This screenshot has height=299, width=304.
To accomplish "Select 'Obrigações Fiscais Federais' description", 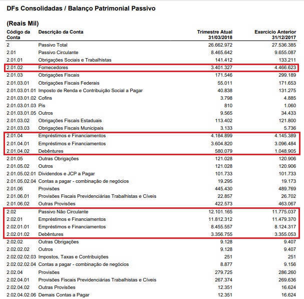I will pos(69,83).
